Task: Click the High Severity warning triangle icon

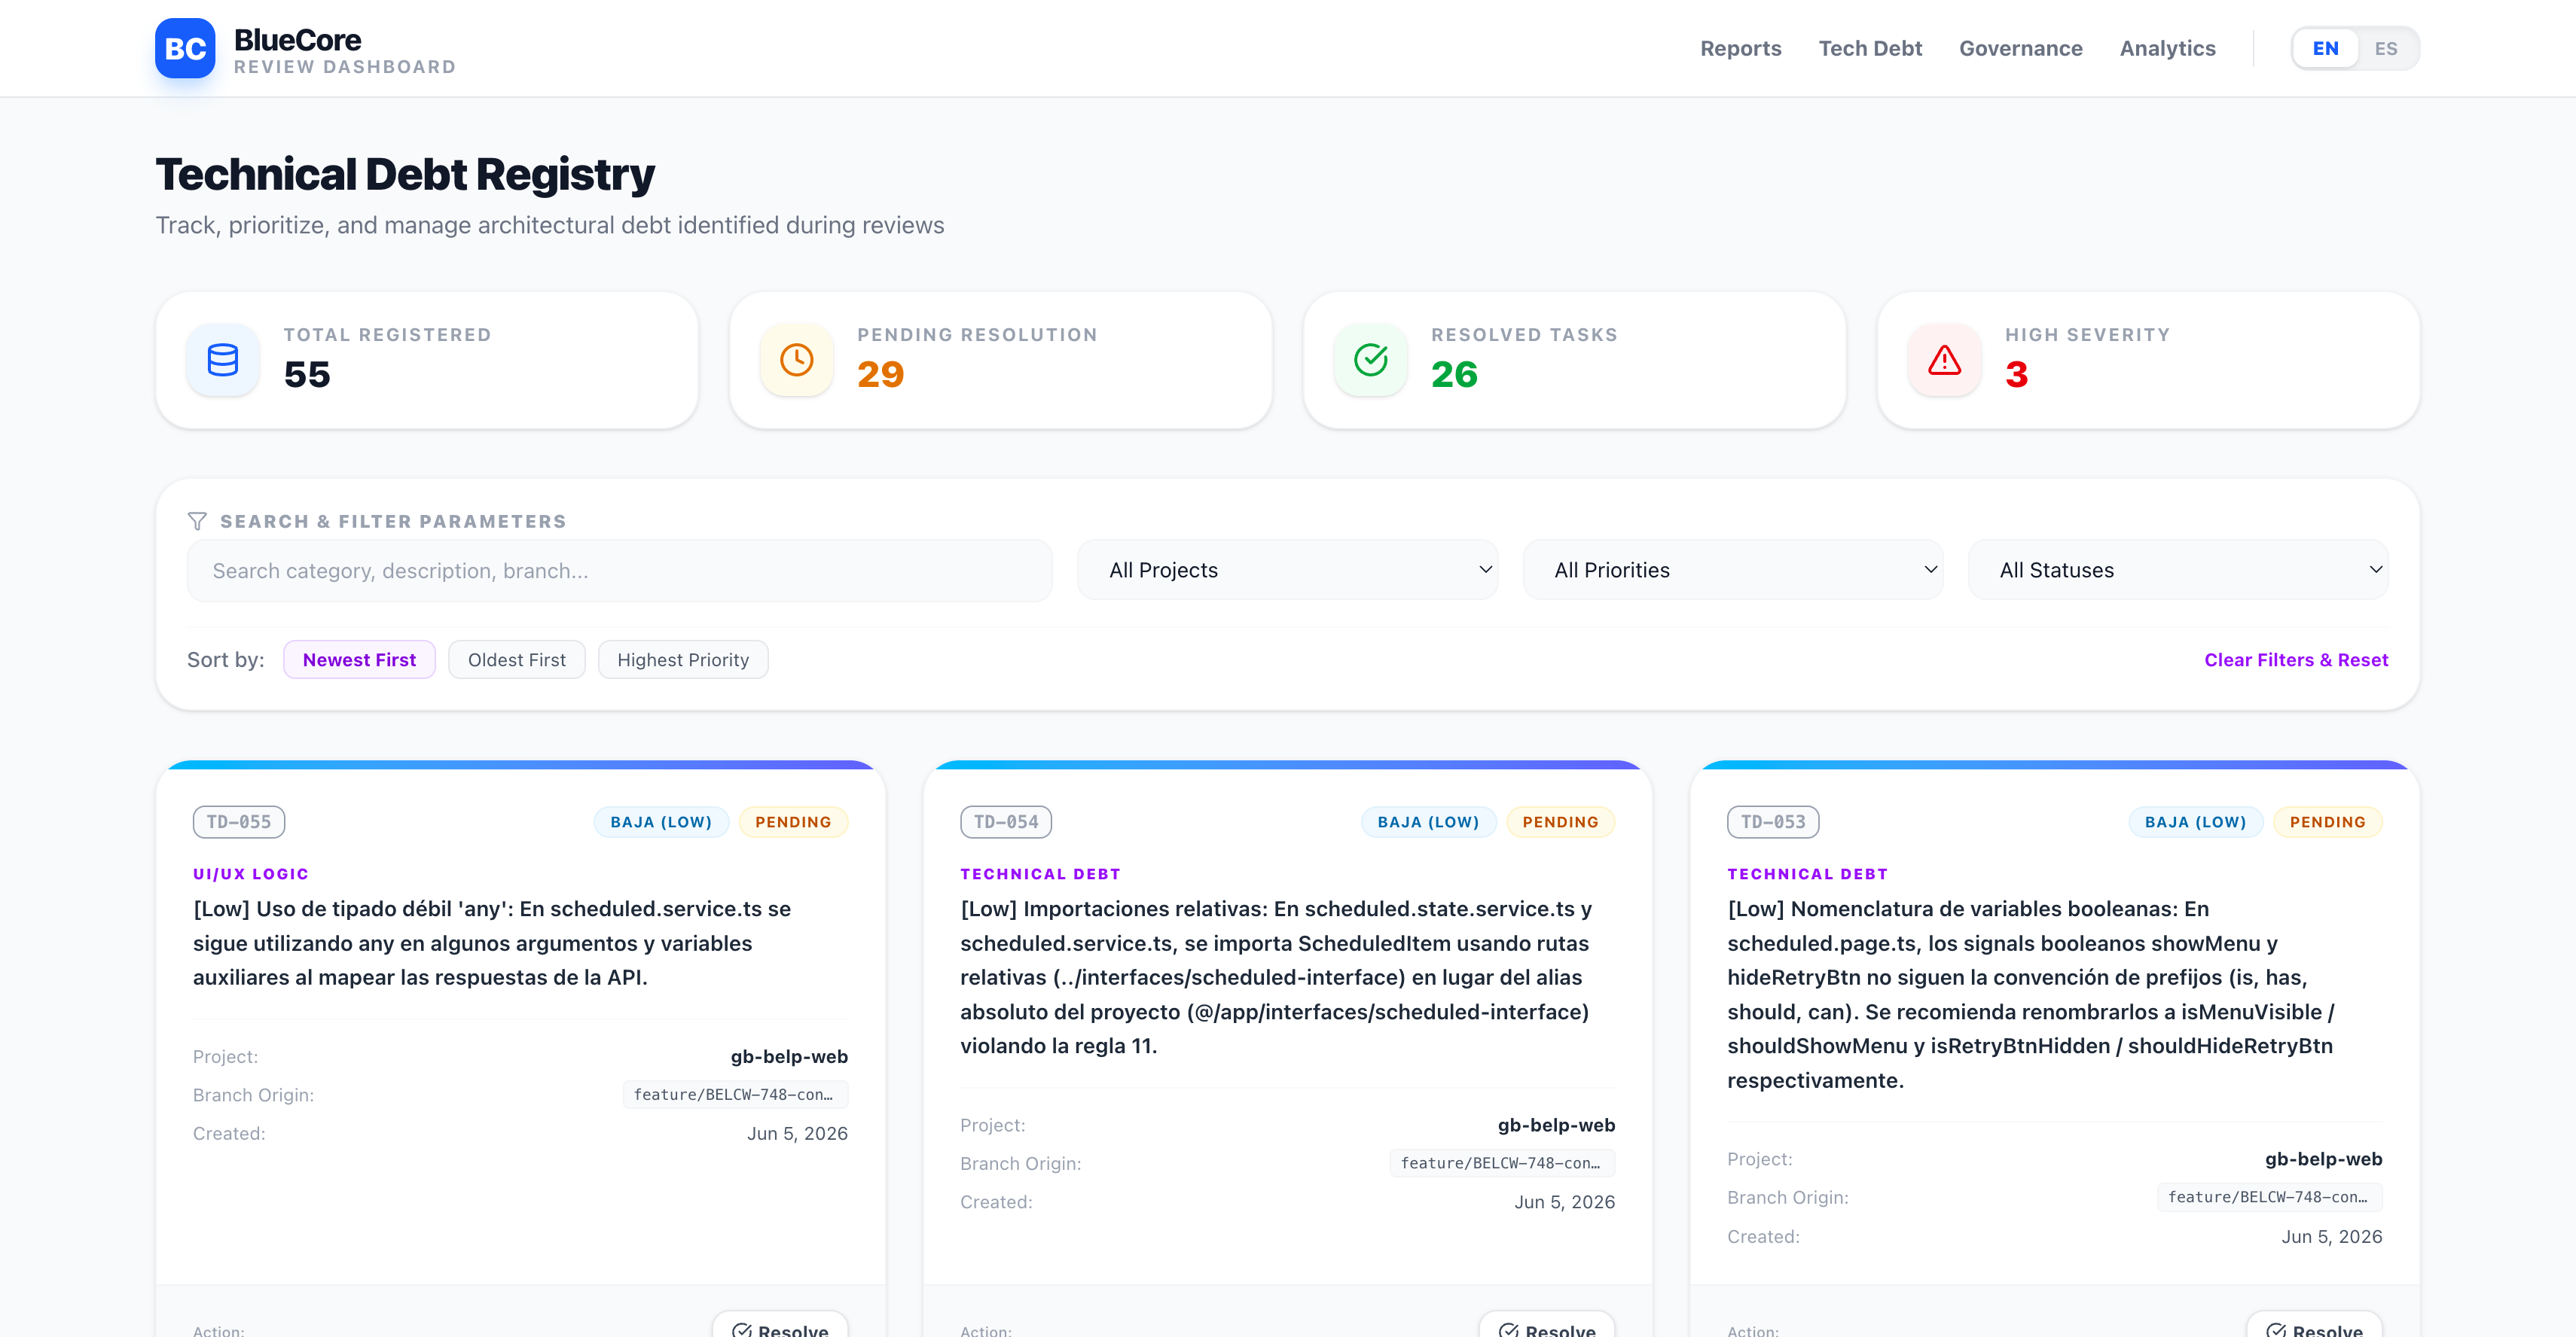Action: pyautogui.click(x=1944, y=360)
